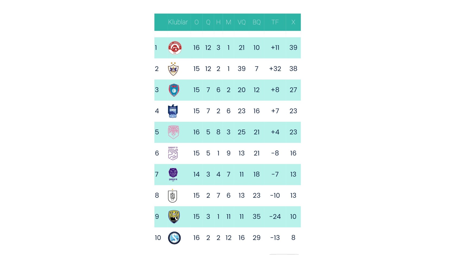Click the first-place points value 39

[293, 48]
